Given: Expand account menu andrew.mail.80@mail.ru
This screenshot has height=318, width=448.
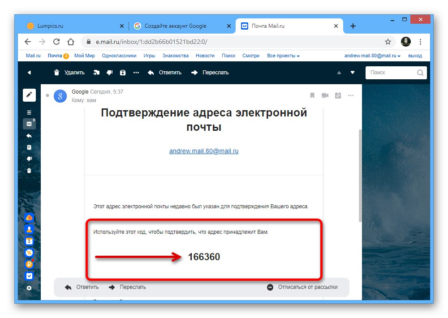Looking at the screenshot, I should click(372, 56).
